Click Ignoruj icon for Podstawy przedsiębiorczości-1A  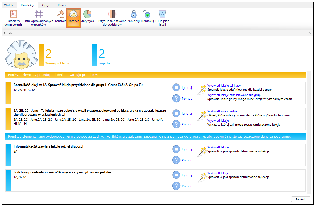click(x=176, y=175)
